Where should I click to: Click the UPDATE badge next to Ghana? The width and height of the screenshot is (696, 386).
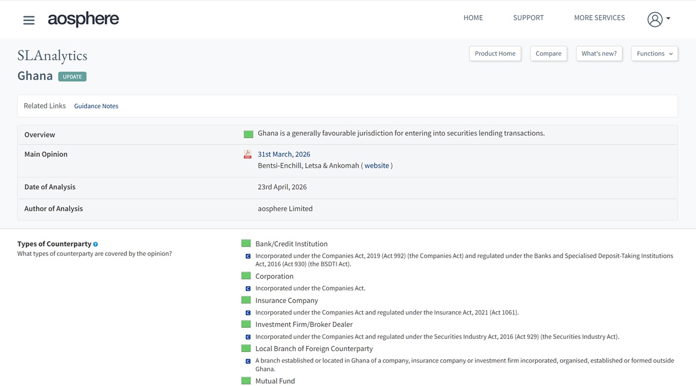click(72, 77)
